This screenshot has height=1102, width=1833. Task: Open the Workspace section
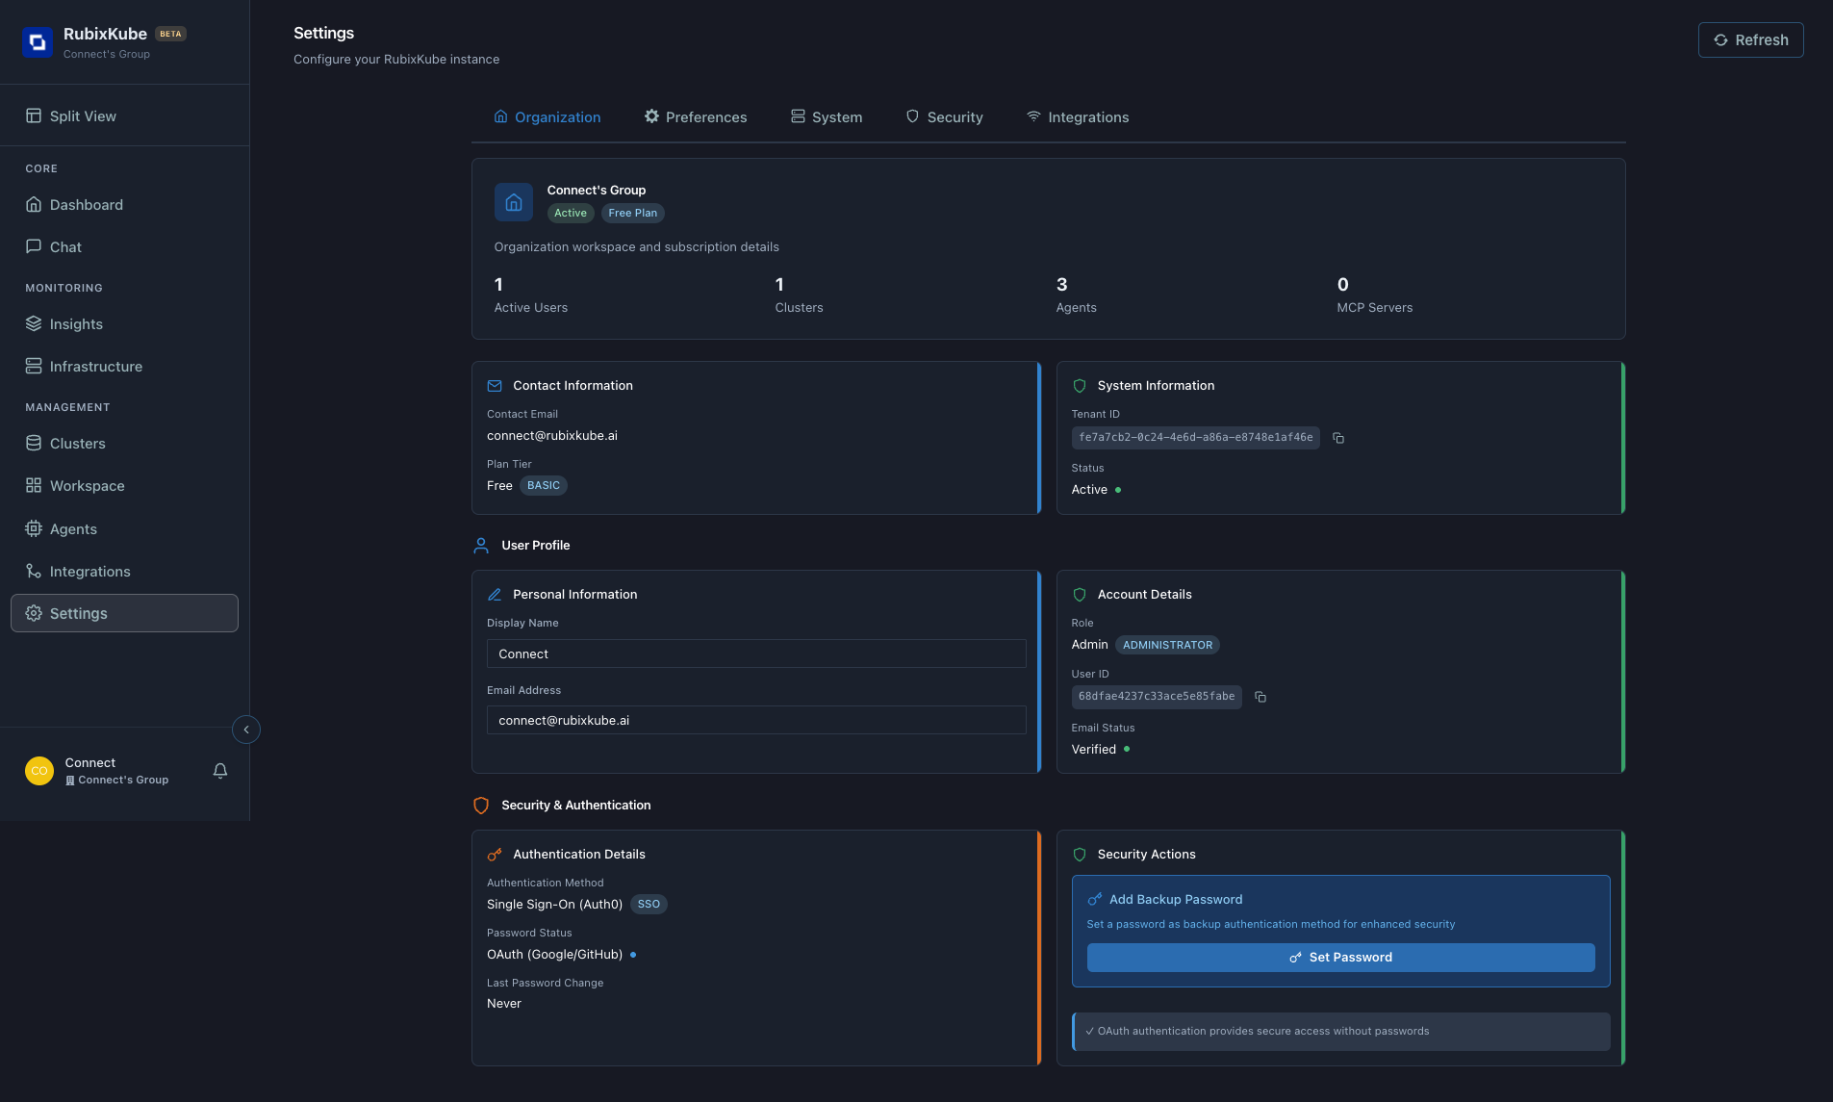point(87,485)
